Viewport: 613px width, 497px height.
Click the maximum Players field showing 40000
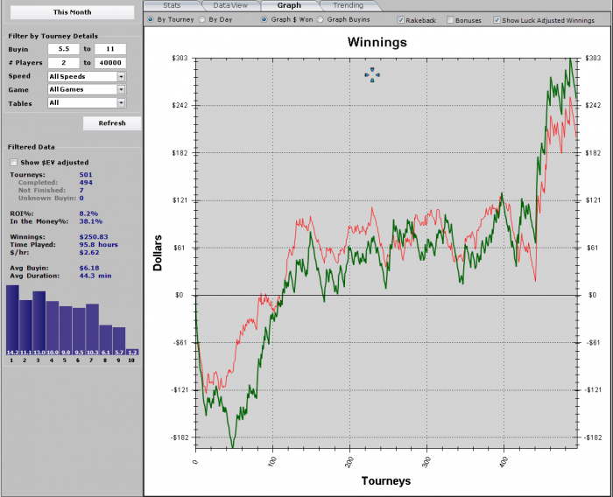point(110,62)
